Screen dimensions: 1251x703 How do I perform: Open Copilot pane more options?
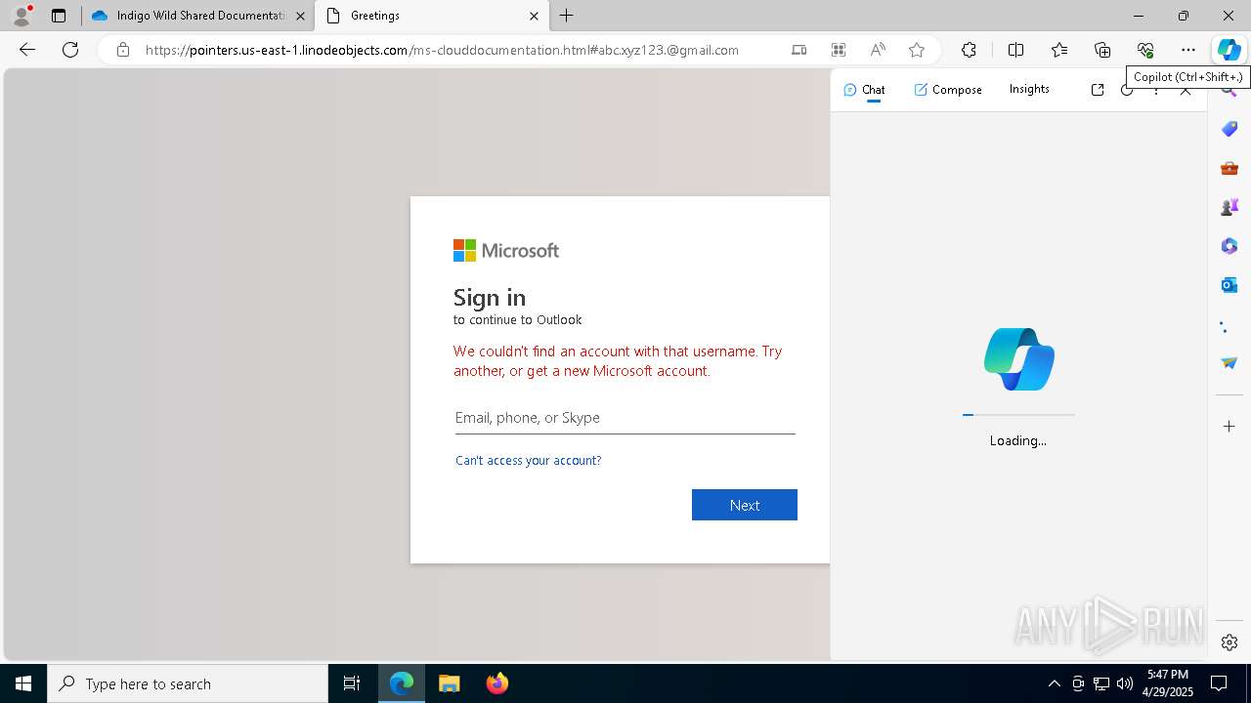[1156, 90]
